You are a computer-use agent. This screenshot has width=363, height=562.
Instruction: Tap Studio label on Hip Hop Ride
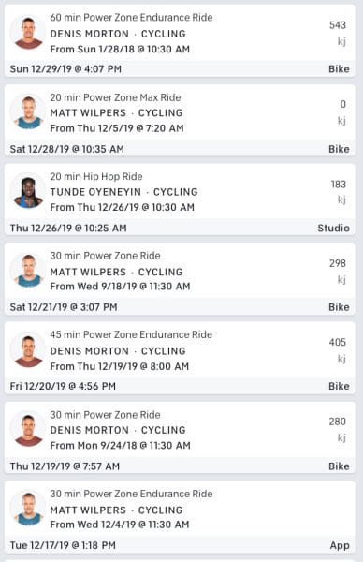(x=333, y=228)
